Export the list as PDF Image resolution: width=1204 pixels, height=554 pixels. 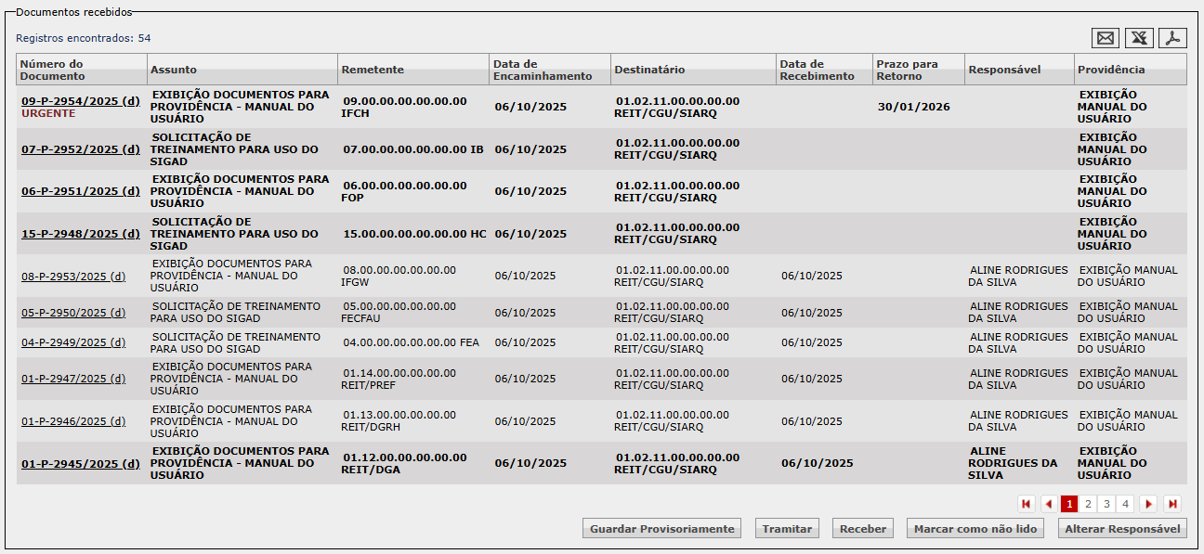point(1172,38)
